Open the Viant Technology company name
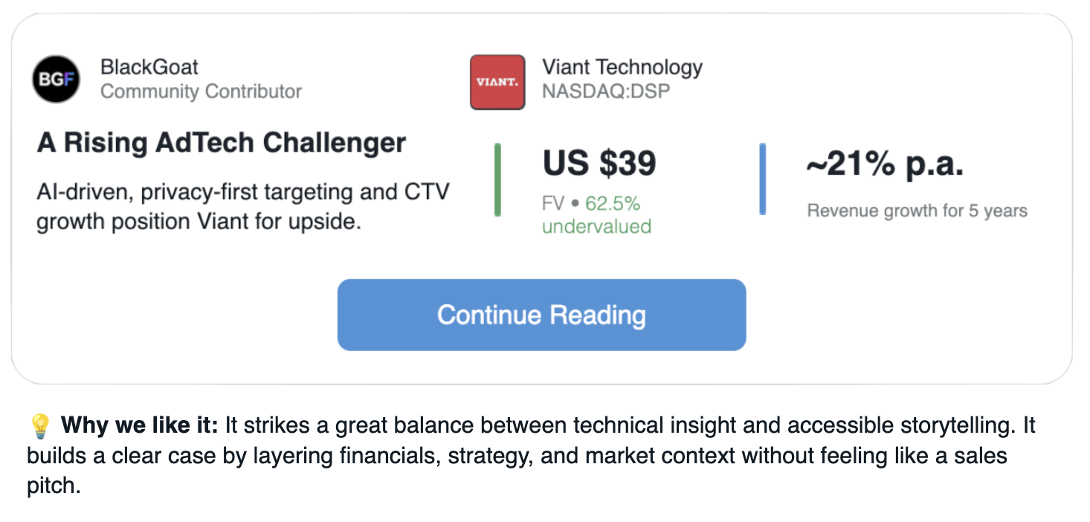Viewport: 1090px width, 522px height. [622, 68]
